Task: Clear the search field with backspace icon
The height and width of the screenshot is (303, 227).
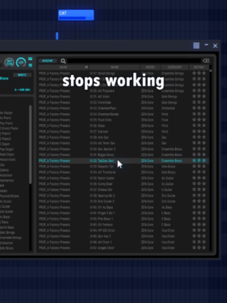Action: coord(206,61)
